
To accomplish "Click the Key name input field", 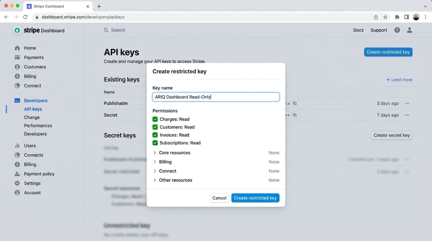I will [x=216, y=97].
